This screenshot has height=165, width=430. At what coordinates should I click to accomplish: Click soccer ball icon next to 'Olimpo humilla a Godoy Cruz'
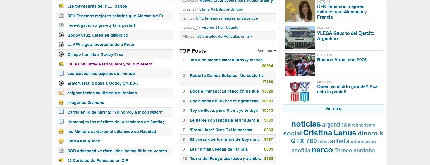tap(61, 54)
